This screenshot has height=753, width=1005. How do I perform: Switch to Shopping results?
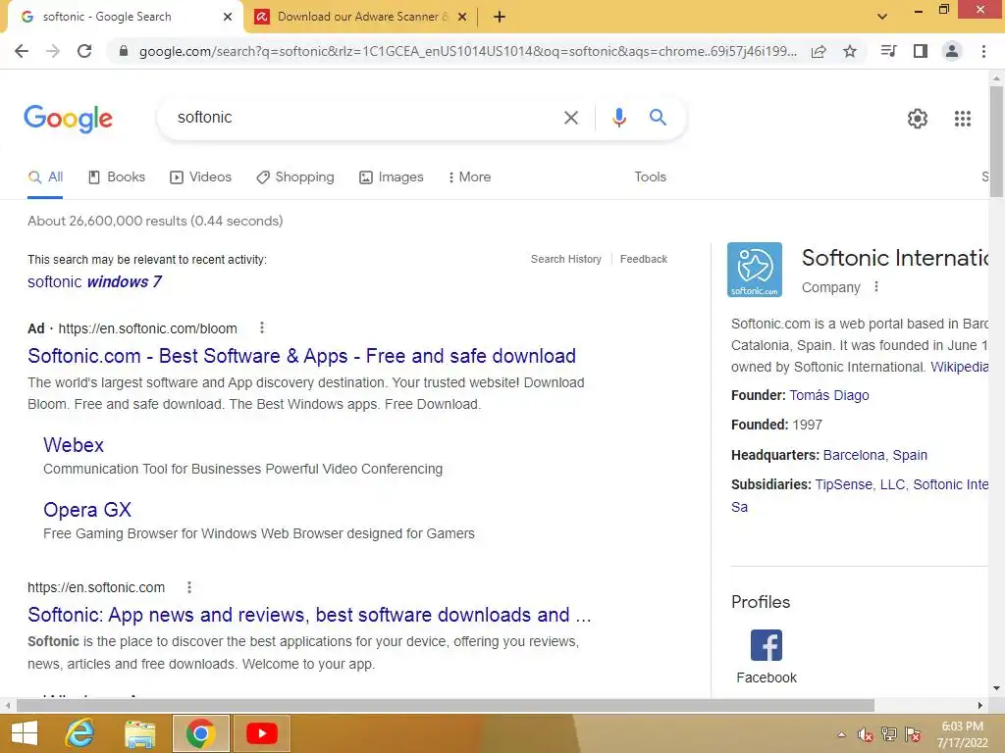click(x=295, y=177)
